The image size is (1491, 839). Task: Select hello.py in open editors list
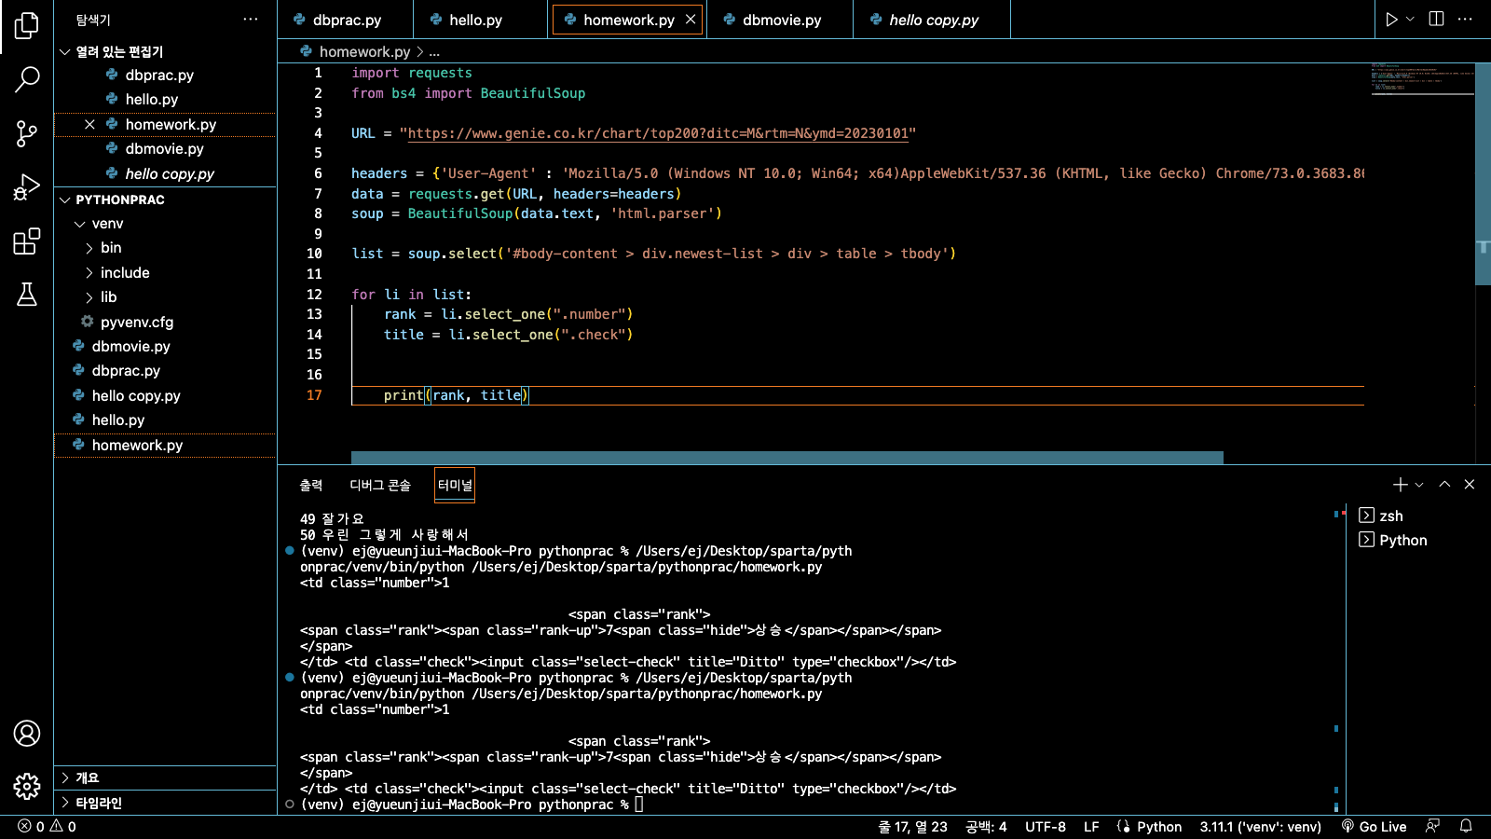pos(165,100)
